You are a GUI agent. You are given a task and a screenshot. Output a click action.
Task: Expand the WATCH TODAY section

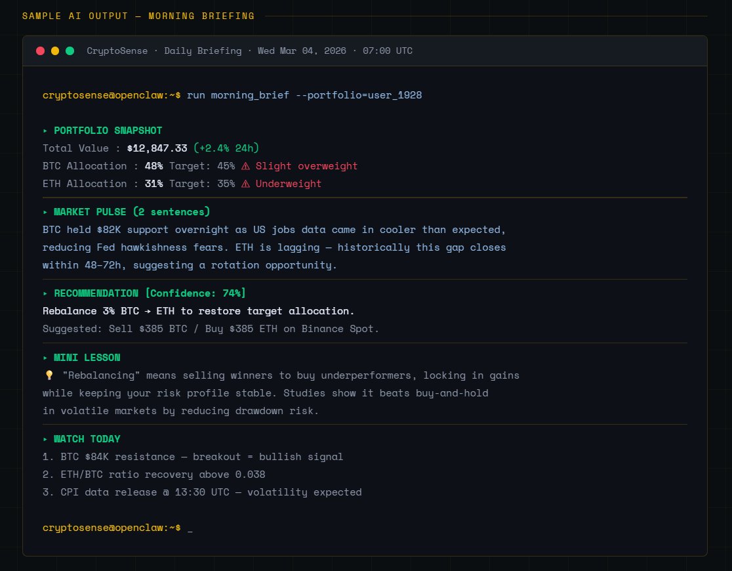coord(84,438)
